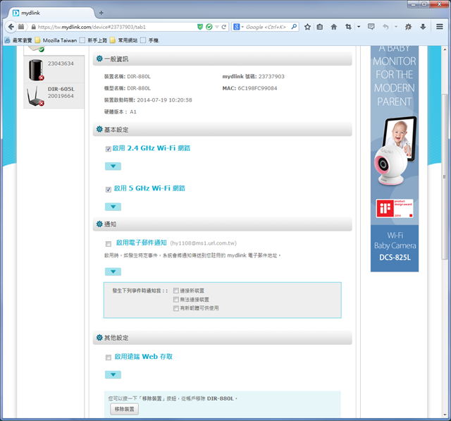Enable the email notification checkbox

(x=108, y=244)
